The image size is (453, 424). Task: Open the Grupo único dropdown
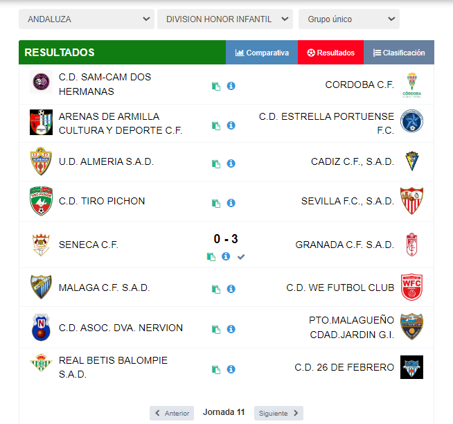click(348, 19)
